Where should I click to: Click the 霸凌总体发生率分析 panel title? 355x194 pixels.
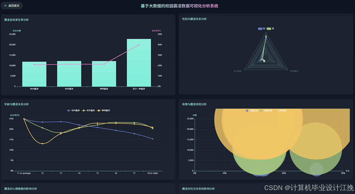pyautogui.click(x=16, y=20)
